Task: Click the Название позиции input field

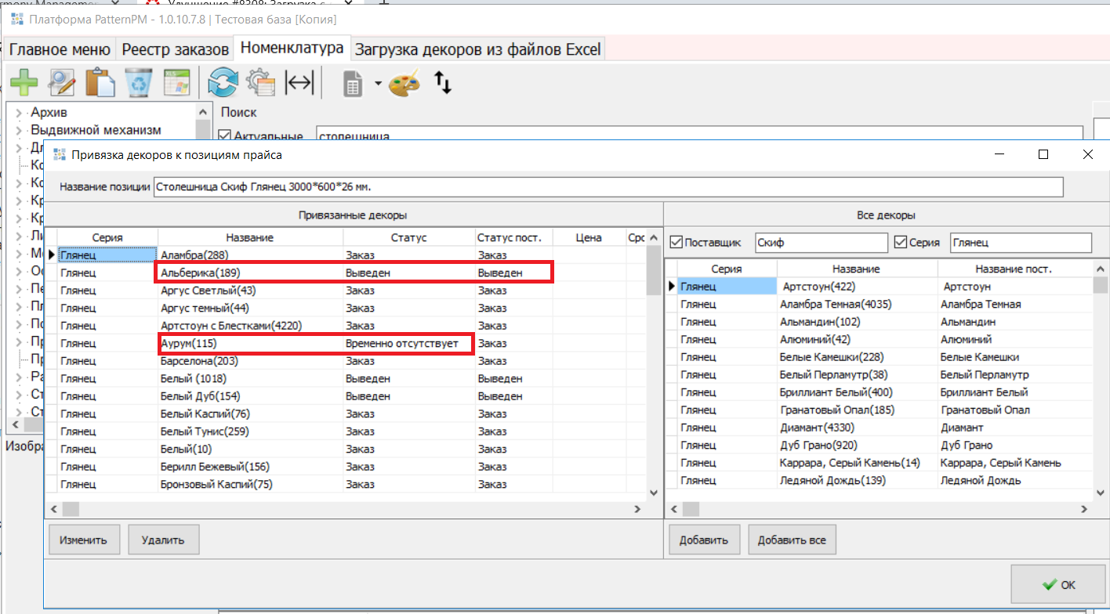Action: [608, 187]
